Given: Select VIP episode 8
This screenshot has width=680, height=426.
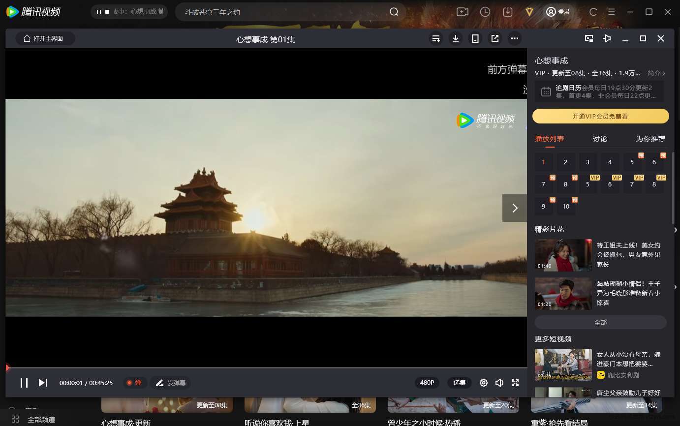Looking at the screenshot, I should coord(654,184).
